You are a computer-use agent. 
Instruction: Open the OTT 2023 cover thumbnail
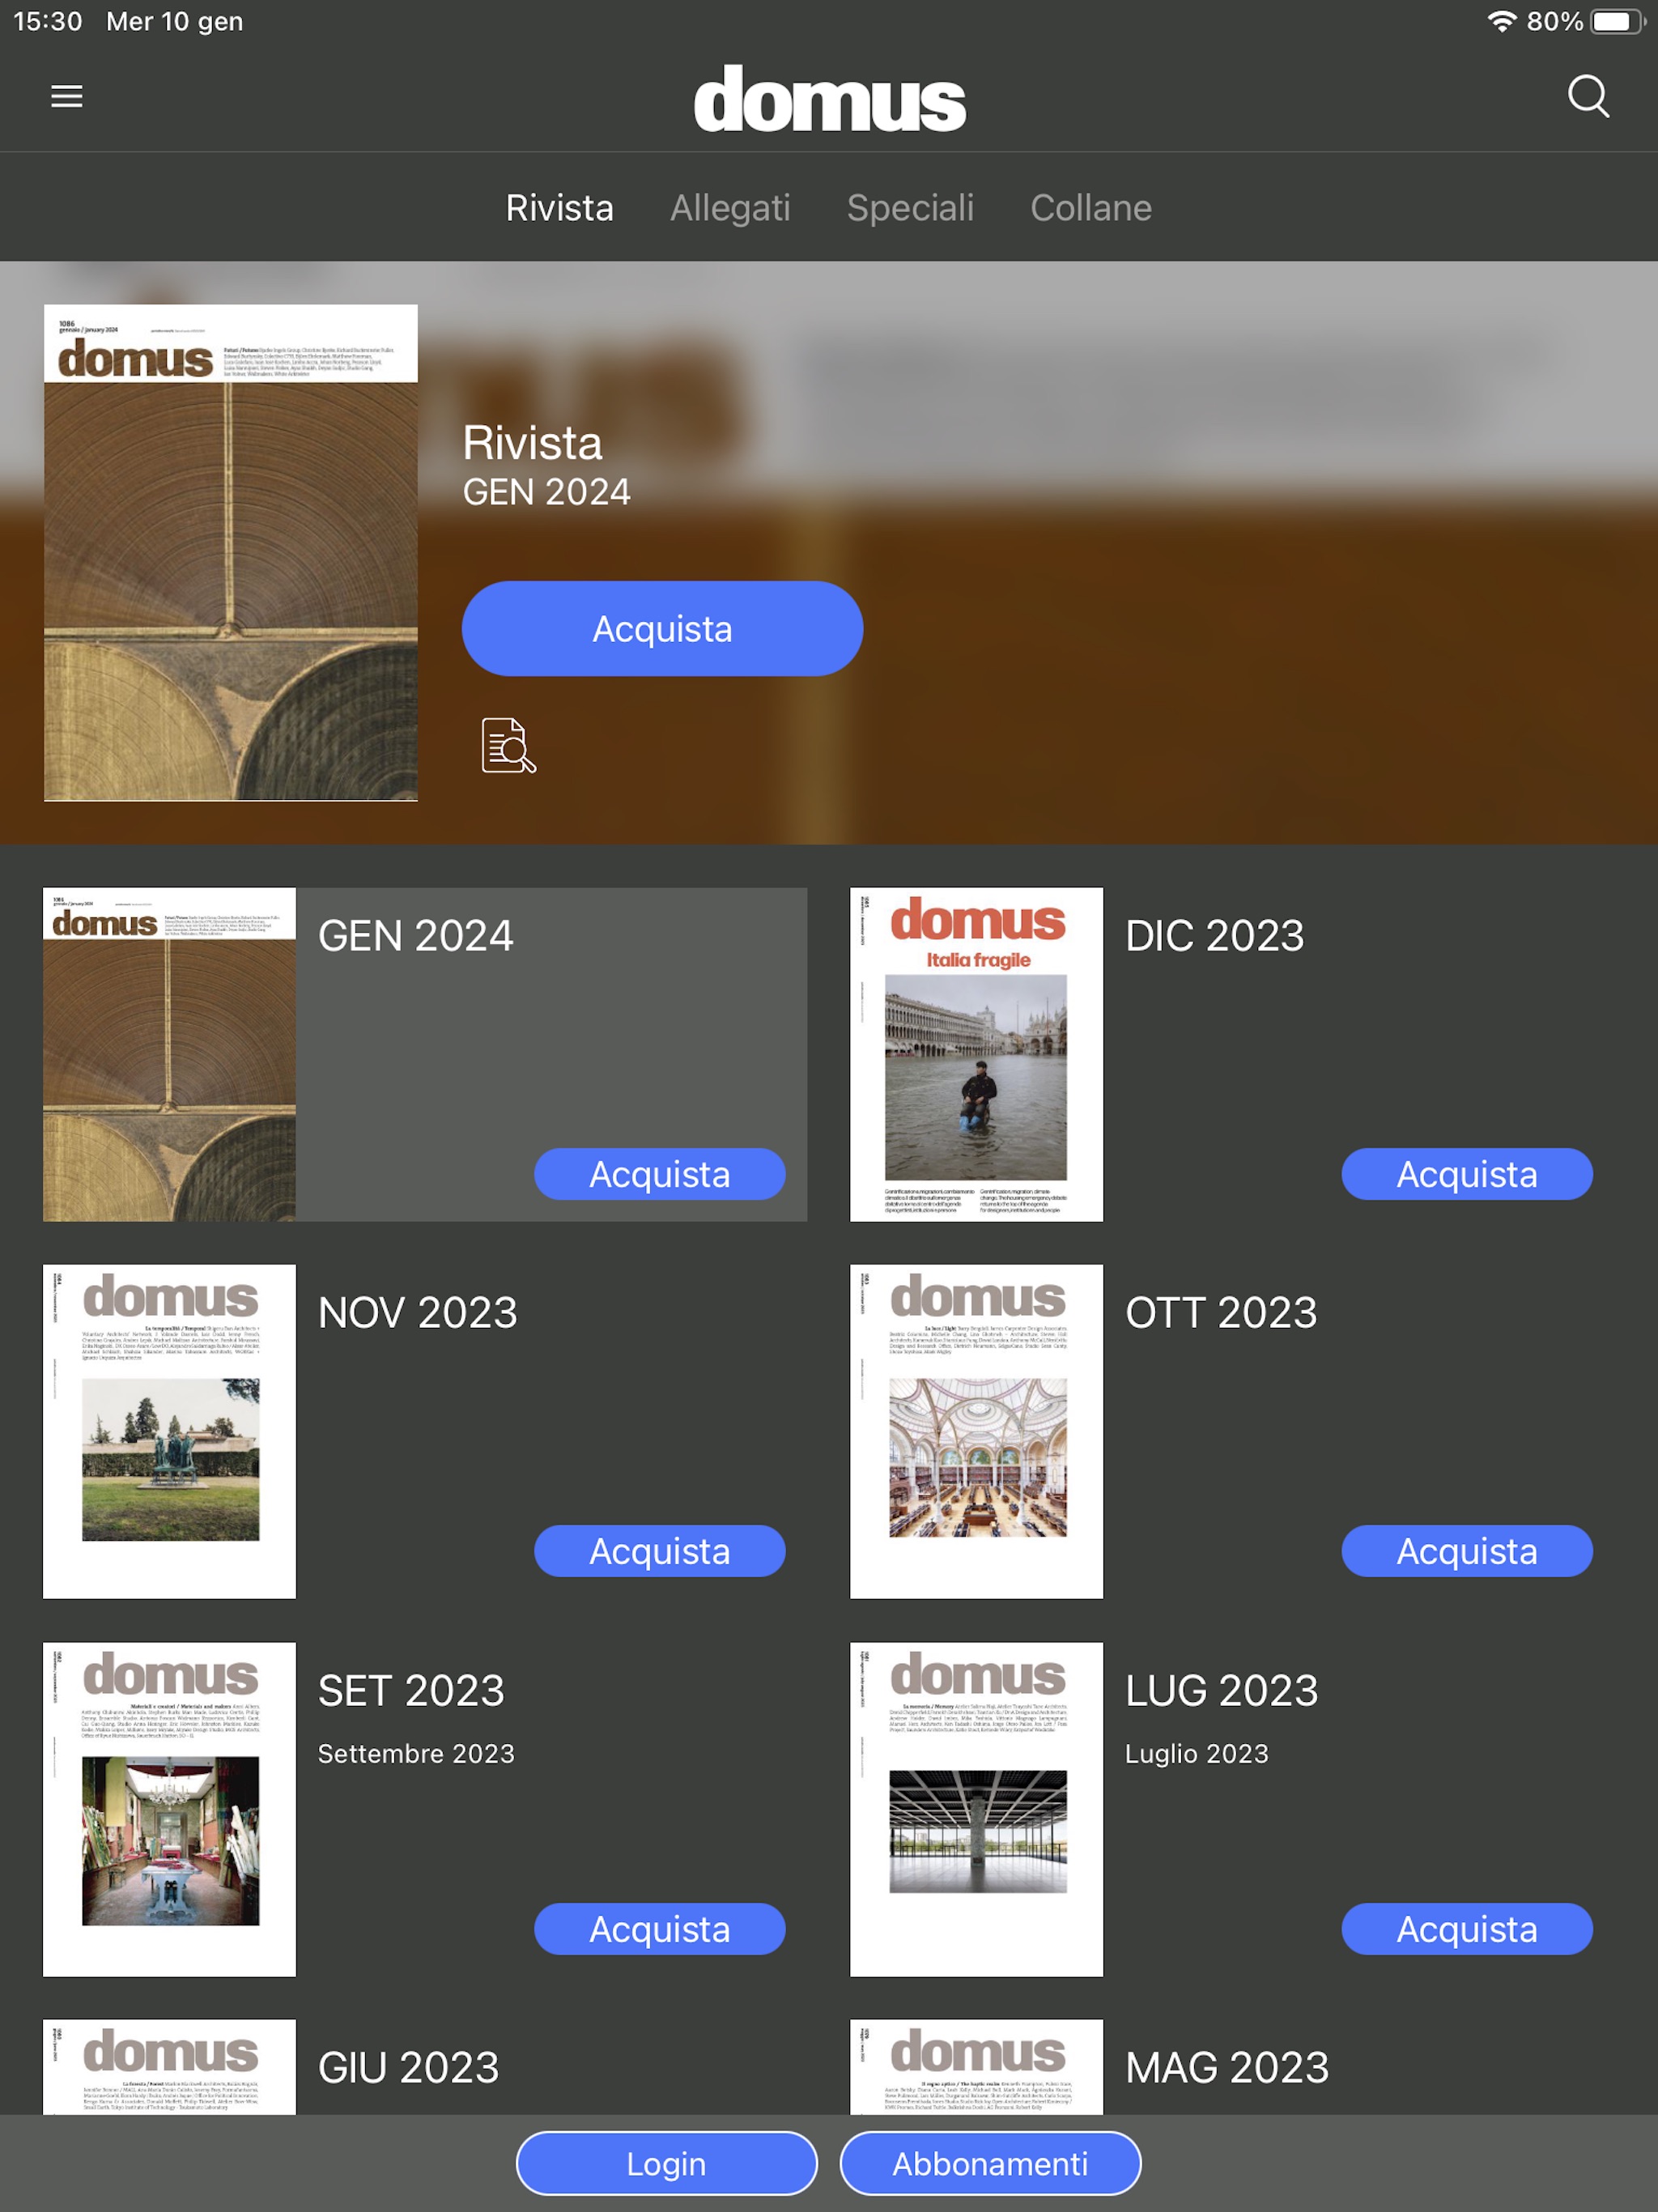click(x=976, y=1431)
